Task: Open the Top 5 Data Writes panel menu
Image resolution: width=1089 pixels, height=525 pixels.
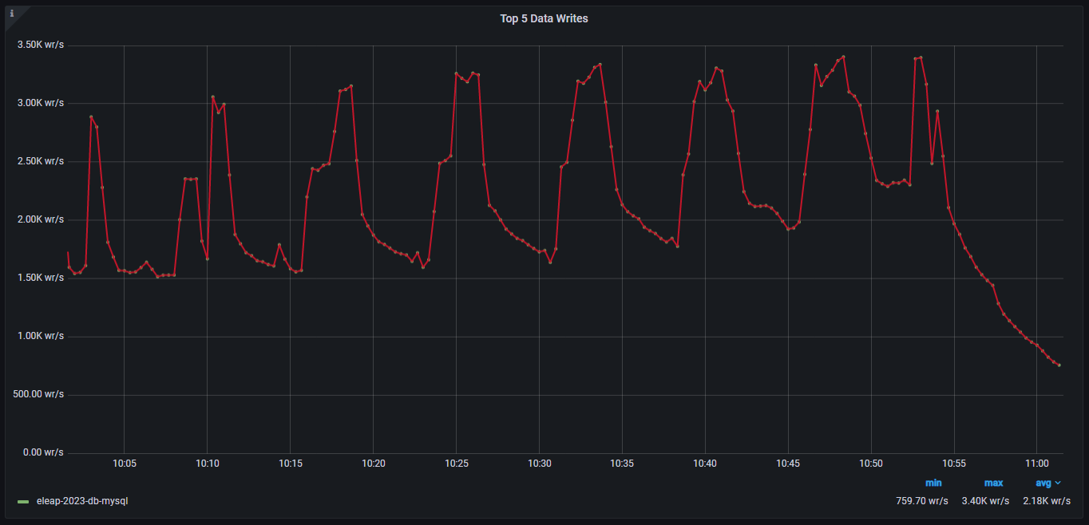Action: (x=544, y=18)
